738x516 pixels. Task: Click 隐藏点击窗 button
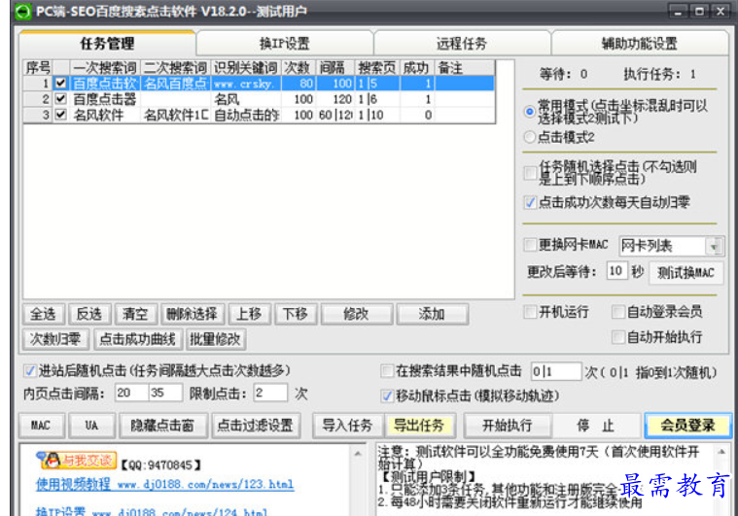point(162,426)
